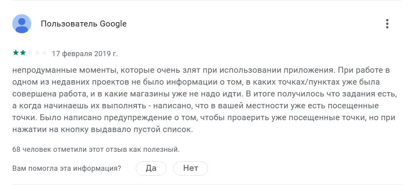Click the fifth grey rating star

[44, 53]
